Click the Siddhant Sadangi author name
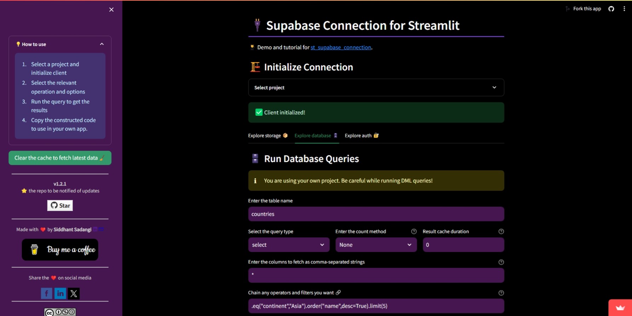This screenshot has height=316, width=632. coord(72,230)
